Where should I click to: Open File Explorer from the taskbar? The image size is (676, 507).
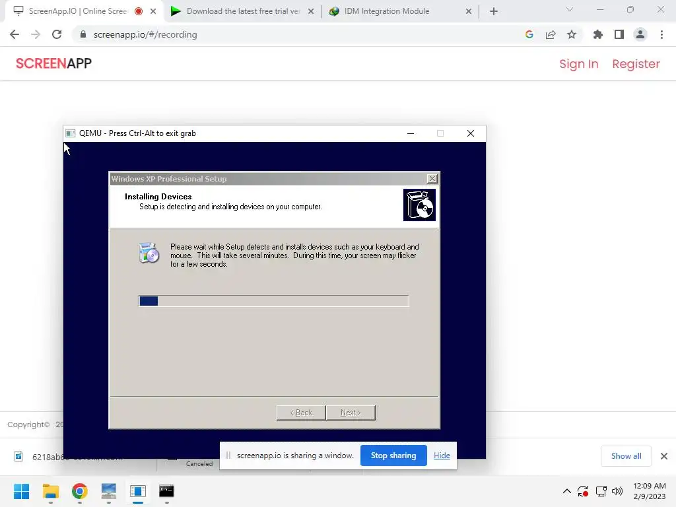point(50,491)
